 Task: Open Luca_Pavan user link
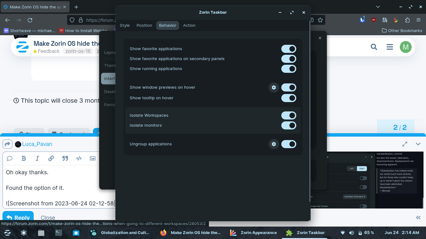click(37, 144)
